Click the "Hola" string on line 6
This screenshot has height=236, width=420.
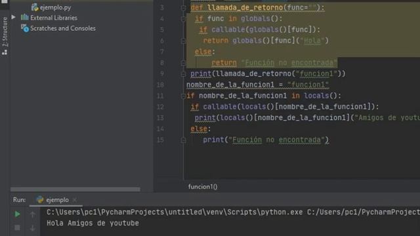pyautogui.click(x=312, y=41)
